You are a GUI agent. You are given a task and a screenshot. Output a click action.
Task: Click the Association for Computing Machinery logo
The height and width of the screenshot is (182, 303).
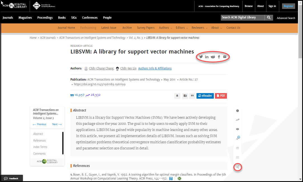[x=44, y=6]
